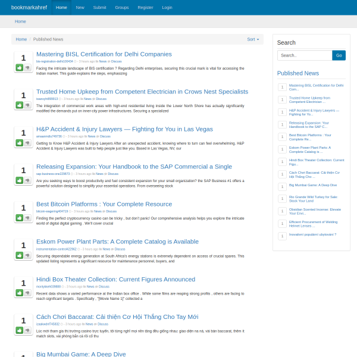The height and width of the screenshot is (357, 357).
Task: Open Best Bitcoin Platforms title
Action: point(104,204)
